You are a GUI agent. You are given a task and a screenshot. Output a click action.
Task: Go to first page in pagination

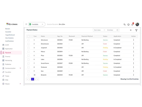pyautogui.click(x=27, y=79)
